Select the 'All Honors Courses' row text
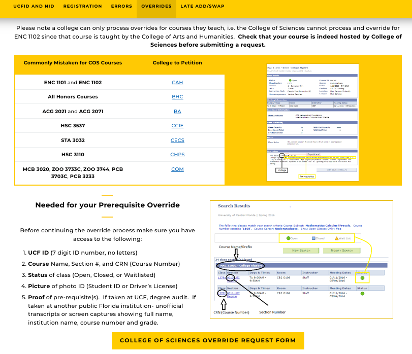 pos(73,96)
